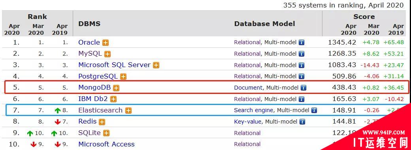The image size is (411, 150).
Task: Open the Oracle DBMS link
Action: (x=89, y=42)
